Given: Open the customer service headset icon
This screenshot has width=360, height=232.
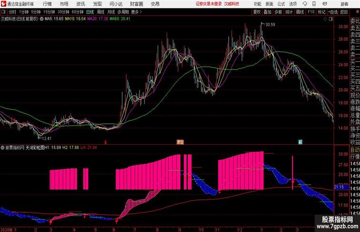Looking at the screenshot, I should 305,4.
